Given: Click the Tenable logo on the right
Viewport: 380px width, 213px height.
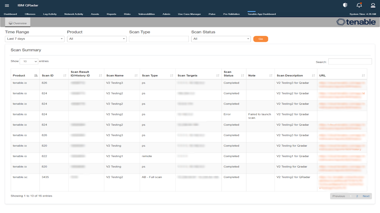Looking at the screenshot, I should click(x=356, y=22).
